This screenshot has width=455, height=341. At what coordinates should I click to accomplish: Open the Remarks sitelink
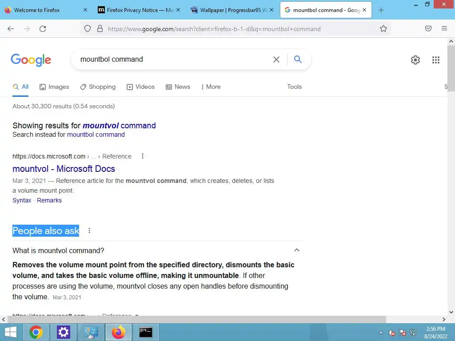pyautogui.click(x=49, y=200)
